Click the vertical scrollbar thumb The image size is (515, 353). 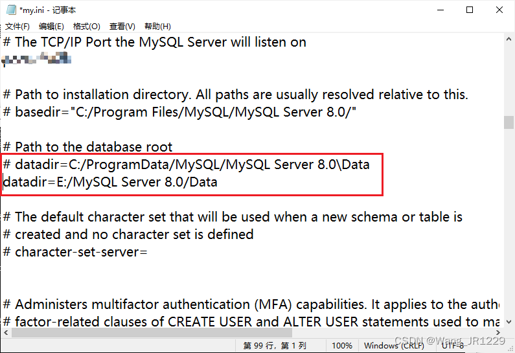[509, 122]
